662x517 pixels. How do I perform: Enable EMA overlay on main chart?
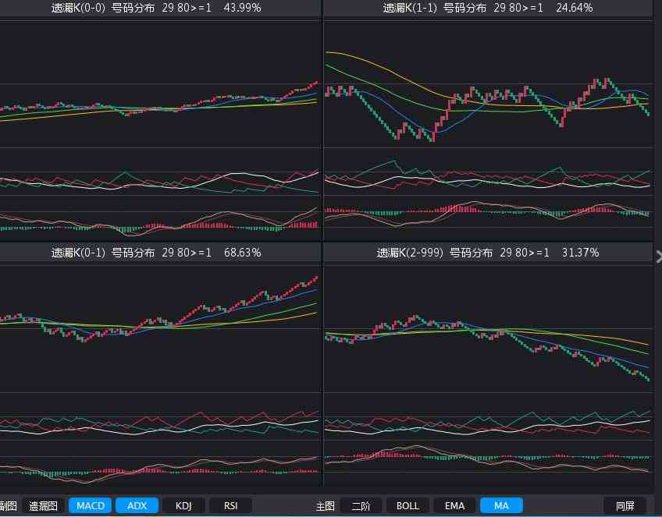[454, 505]
